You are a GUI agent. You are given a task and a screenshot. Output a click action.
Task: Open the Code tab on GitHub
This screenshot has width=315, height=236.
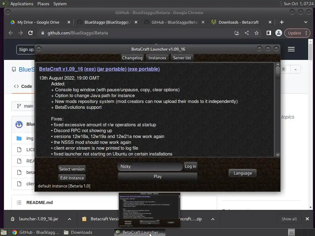23,86
